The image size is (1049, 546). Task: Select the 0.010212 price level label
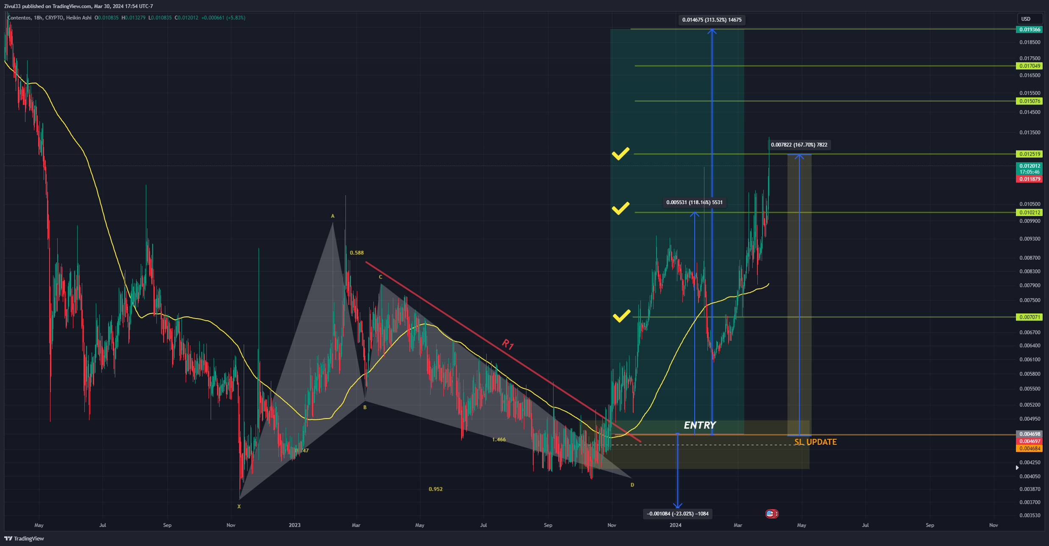(1030, 213)
